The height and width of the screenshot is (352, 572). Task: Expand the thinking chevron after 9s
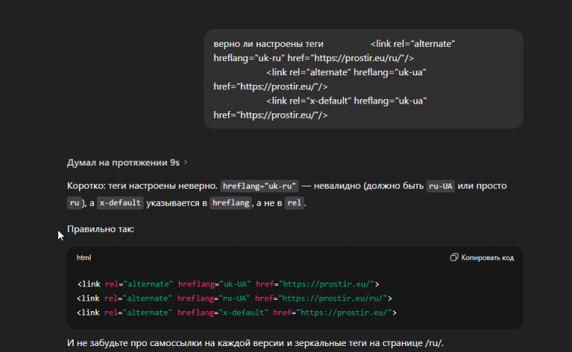pos(185,162)
